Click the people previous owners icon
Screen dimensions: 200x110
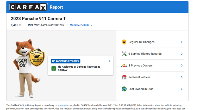tap(124, 66)
